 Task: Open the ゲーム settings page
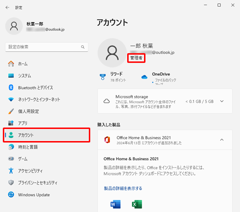[47, 159]
